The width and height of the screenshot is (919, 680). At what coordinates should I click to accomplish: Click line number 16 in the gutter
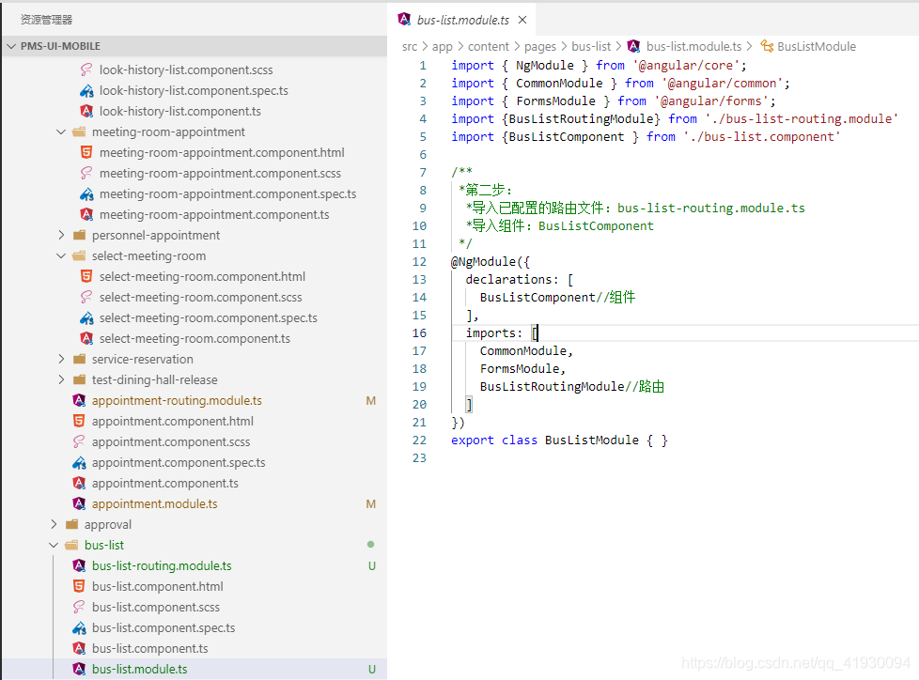(420, 332)
